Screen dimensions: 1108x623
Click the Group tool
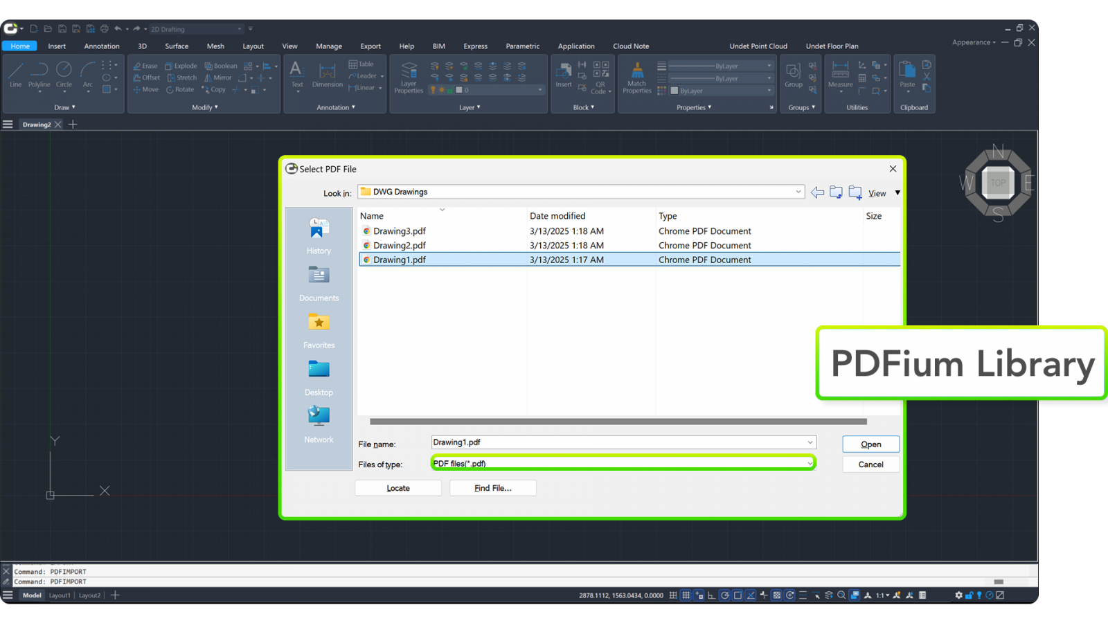click(794, 75)
